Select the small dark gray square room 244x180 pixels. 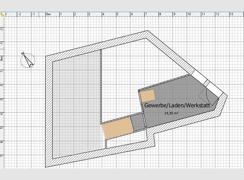(x=138, y=122)
